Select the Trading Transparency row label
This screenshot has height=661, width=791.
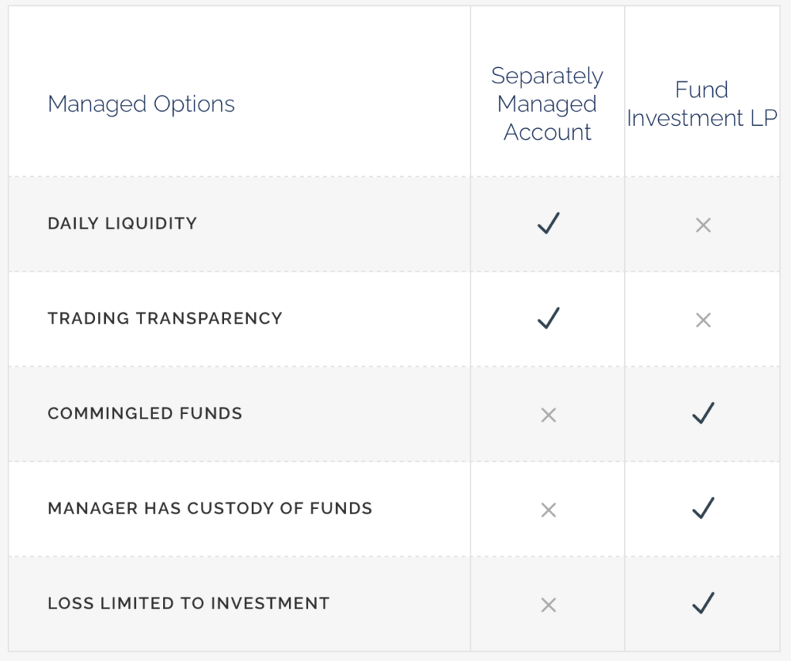[x=165, y=318]
